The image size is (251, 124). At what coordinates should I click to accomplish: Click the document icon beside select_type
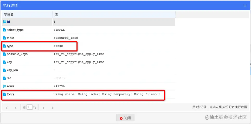click(x=4, y=30)
